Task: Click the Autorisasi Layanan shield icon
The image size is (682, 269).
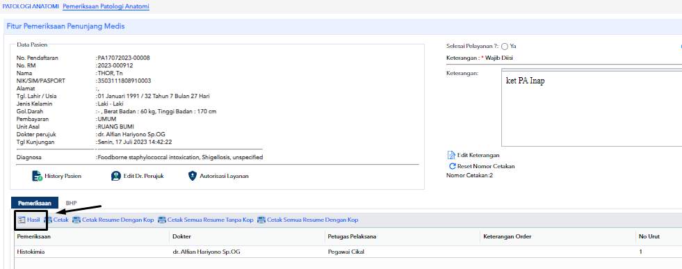Action: click(193, 176)
